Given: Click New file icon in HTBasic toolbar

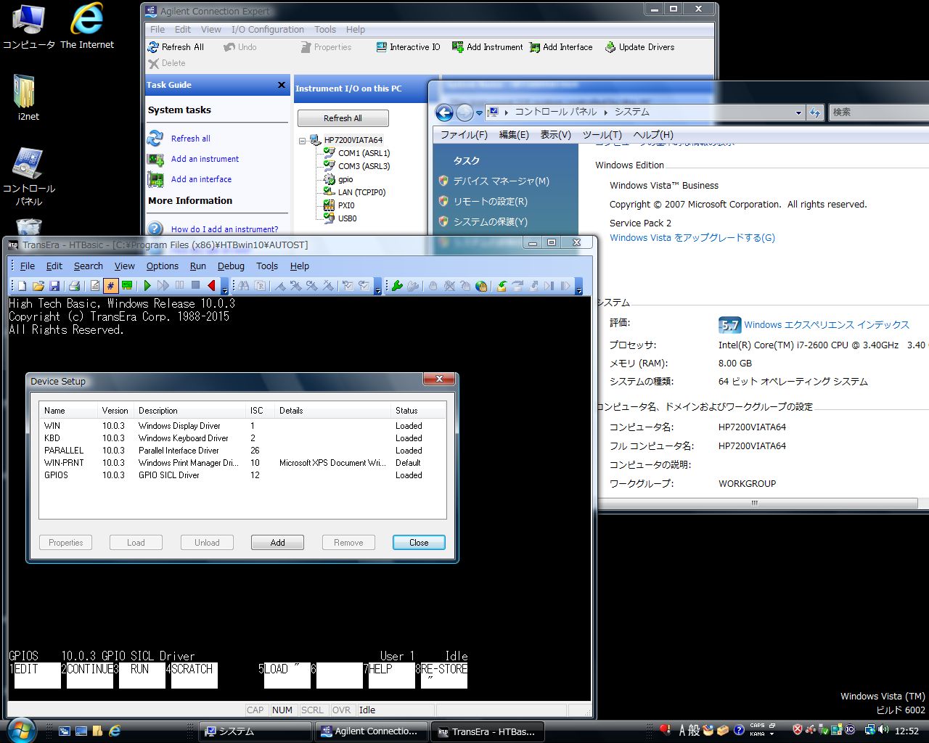Looking at the screenshot, I should [22, 286].
